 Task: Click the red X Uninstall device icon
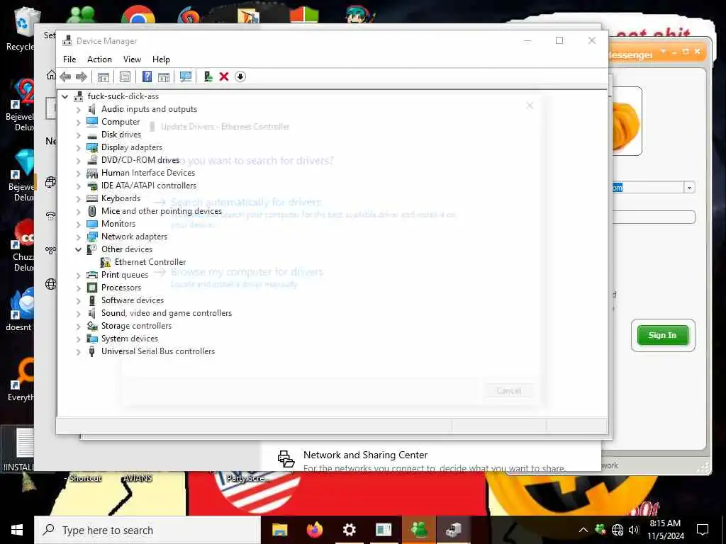tap(223, 76)
